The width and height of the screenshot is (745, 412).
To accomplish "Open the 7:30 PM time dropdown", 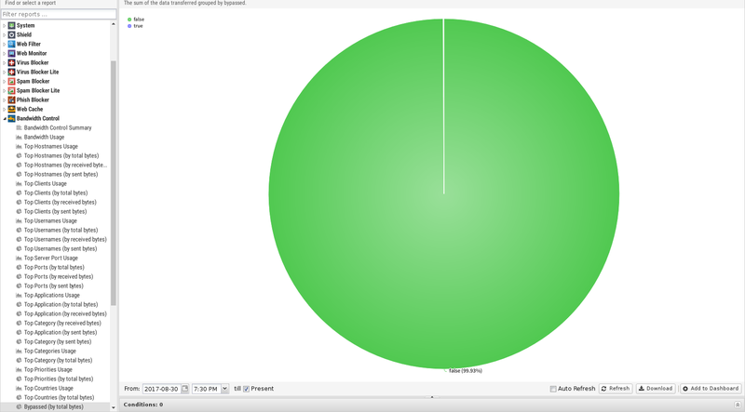I will pos(224,389).
